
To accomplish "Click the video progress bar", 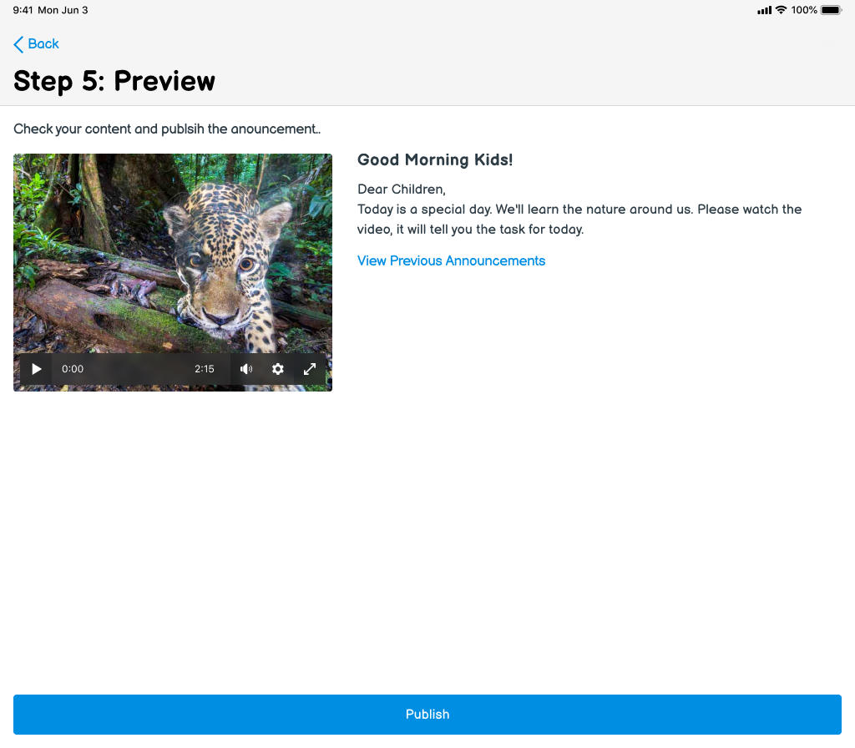I will (x=139, y=369).
